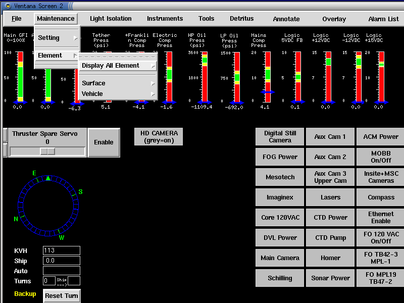Toggle ACM Power
Viewport: 404px width, 303px height.
[x=381, y=136]
